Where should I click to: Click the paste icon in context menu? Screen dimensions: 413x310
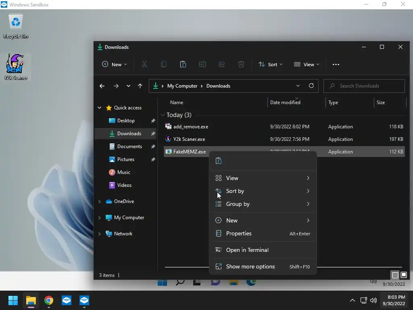219,161
